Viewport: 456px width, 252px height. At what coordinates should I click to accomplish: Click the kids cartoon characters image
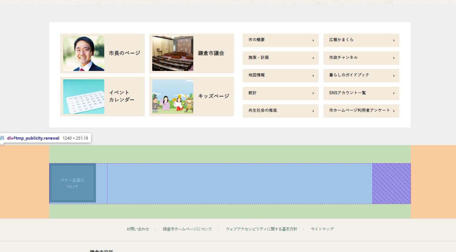click(173, 97)
